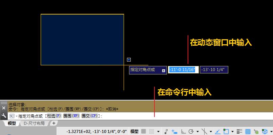Click history line ending with *取消*
This screenshot has height=135, width=273.
pyautogui.click(x=64, y=109)
